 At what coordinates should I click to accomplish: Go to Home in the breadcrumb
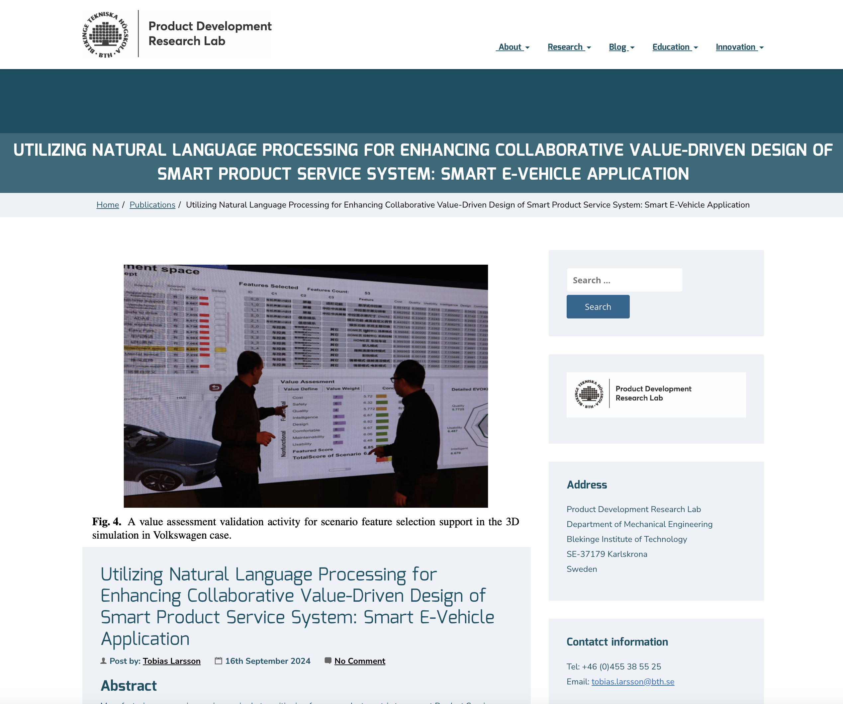click(x=108, y=205)
